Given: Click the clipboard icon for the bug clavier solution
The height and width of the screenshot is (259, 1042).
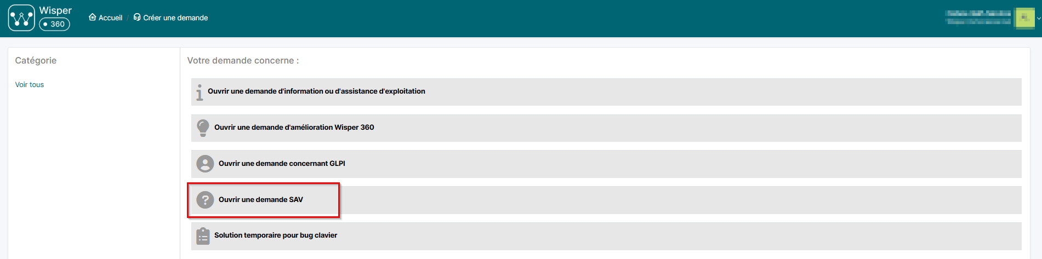Looking at the screenshot, I should point(203,236).
